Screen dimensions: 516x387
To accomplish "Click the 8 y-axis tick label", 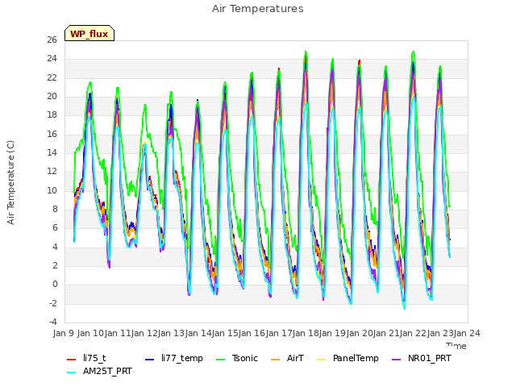I will pos(55,210).
